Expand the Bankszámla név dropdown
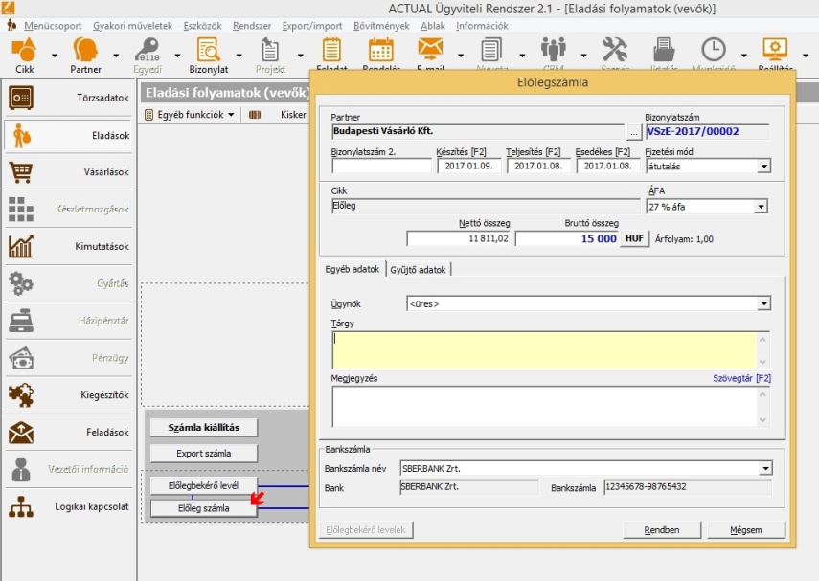Viewport: 819px width, 581px height. click(763, 468)
